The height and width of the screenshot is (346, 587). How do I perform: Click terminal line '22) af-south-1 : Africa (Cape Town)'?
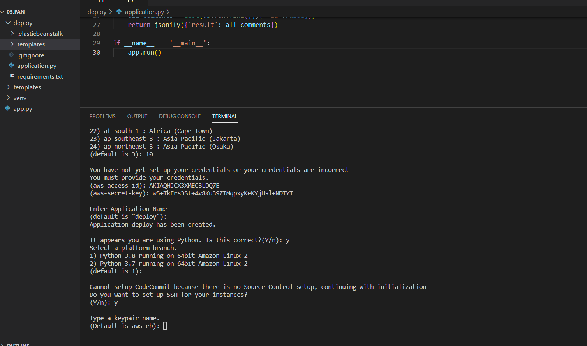[151, 131]
